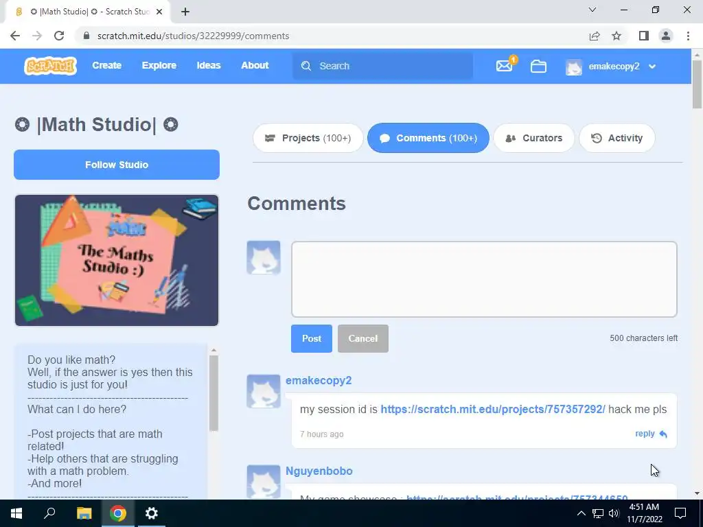Screen dimensions: 703x527
Task: Open the Activity tab
Action: (x=617, y=138)
